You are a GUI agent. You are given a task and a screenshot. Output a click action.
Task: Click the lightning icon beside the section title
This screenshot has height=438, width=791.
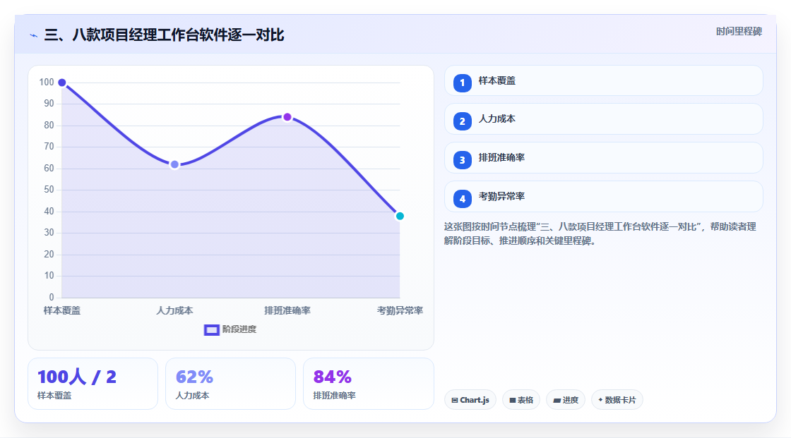point(34,35)
